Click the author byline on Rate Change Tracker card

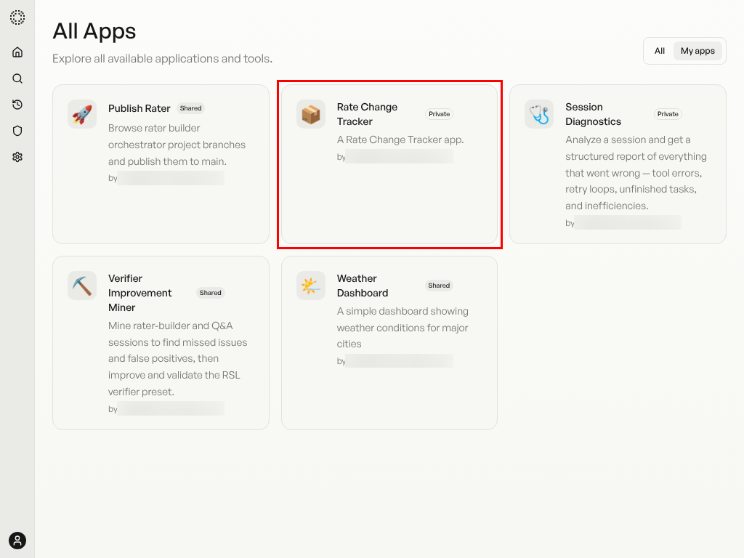click(x=395, y=157)
